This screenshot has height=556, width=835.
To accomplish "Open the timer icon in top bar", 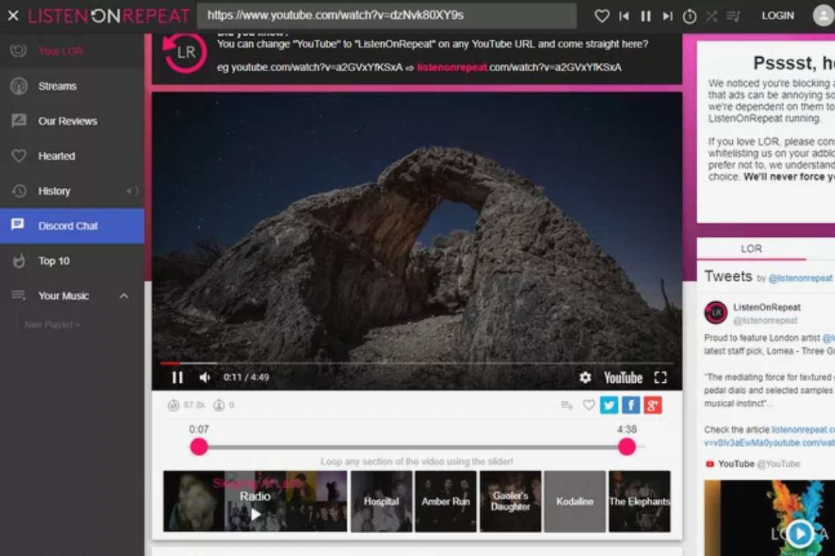I will coord(689,16).
